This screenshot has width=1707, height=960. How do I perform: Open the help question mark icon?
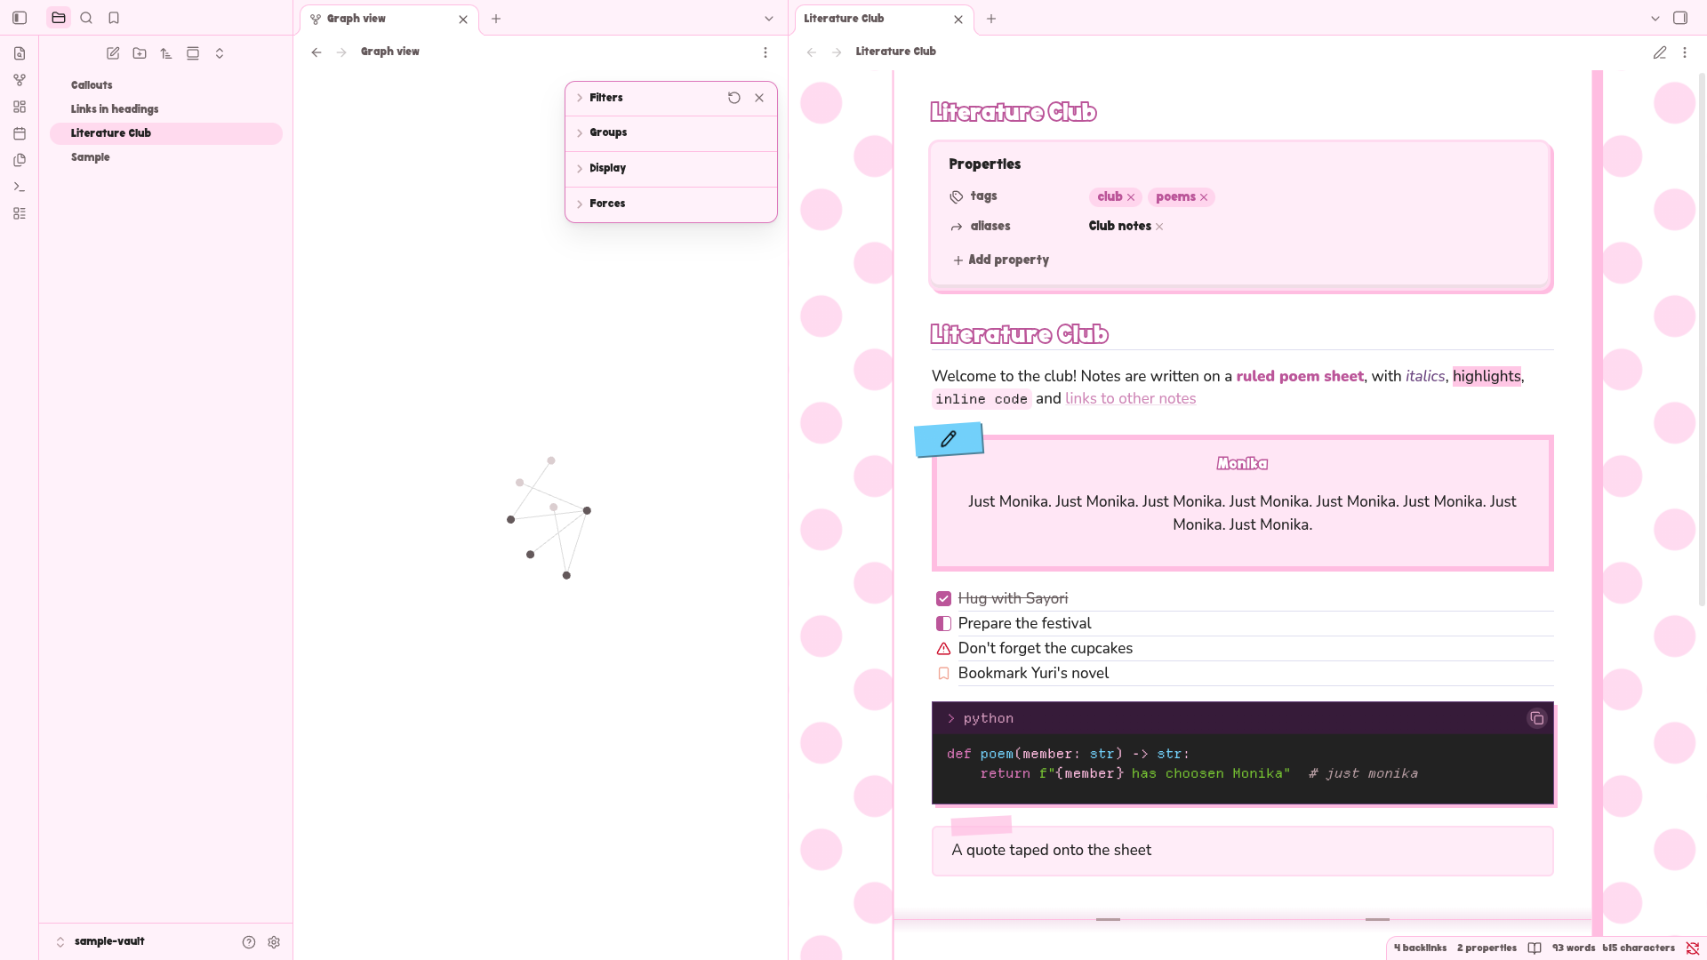[249, 942]
